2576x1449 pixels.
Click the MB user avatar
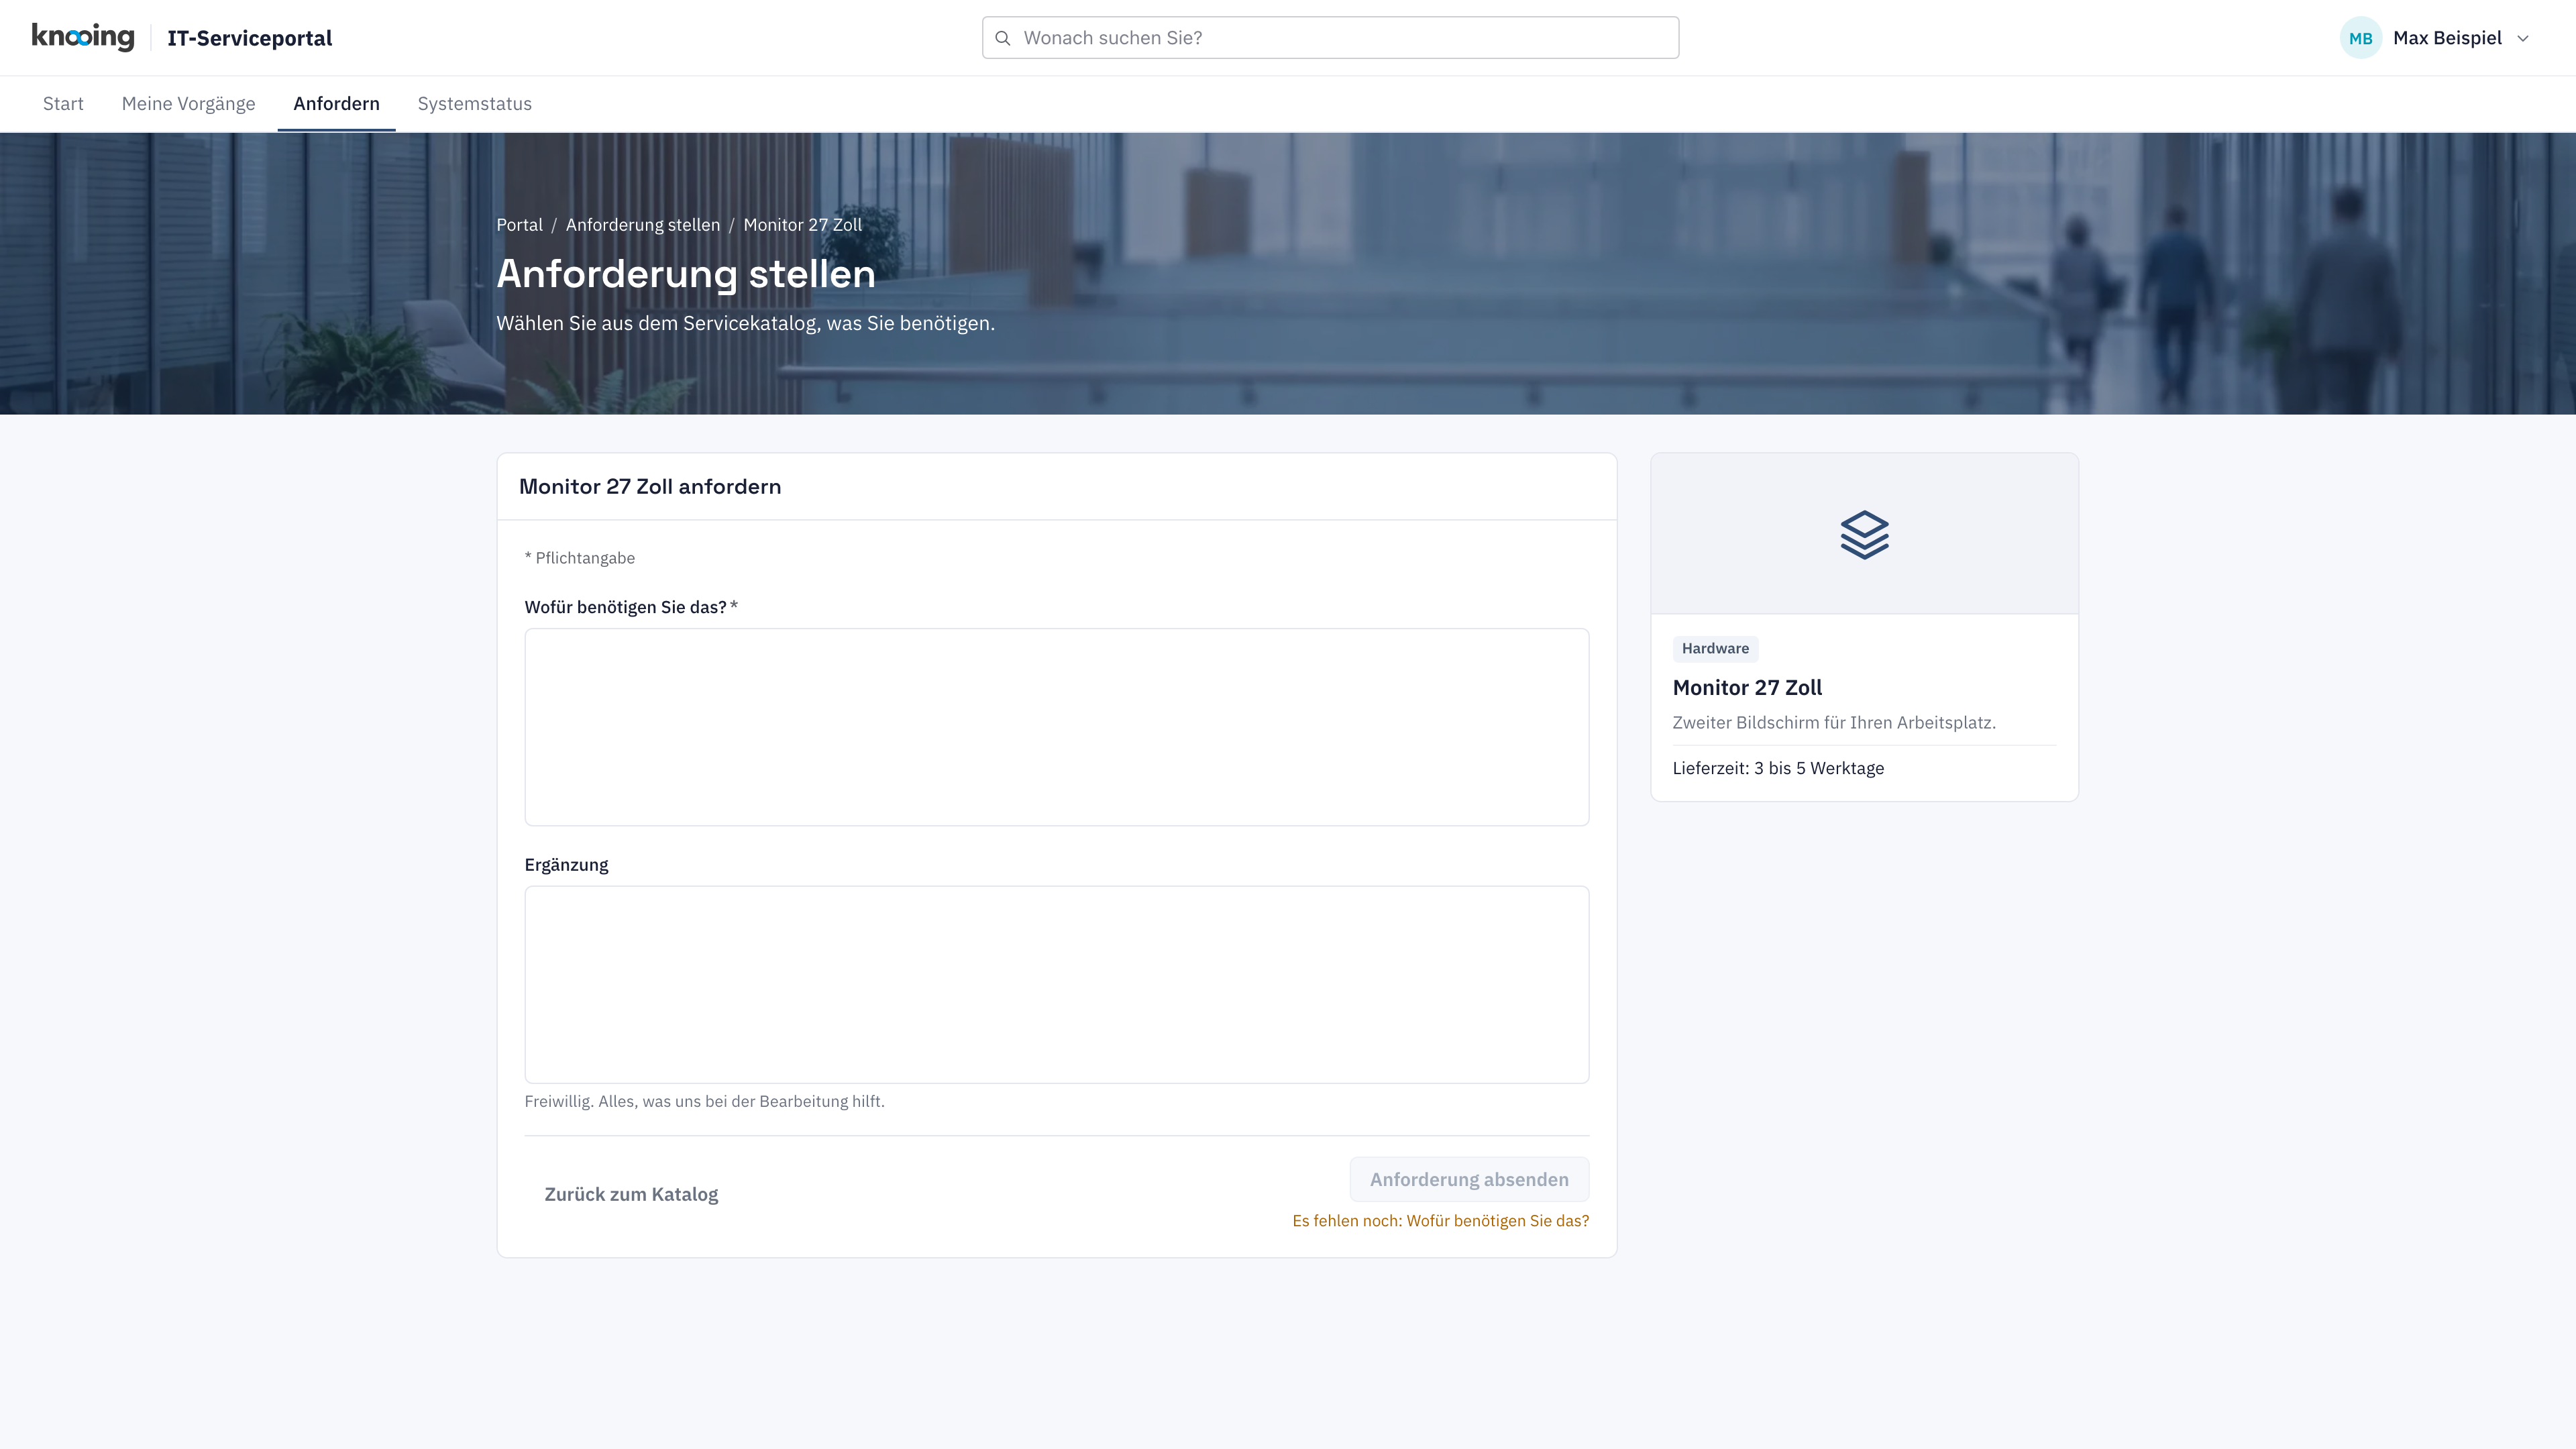pyautogui.click(x=2360, y=38)
